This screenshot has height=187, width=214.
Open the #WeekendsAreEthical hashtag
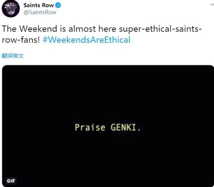87,40
